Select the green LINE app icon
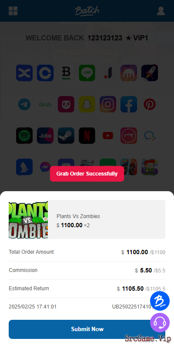The image size is (174, 345). [87, 73]
